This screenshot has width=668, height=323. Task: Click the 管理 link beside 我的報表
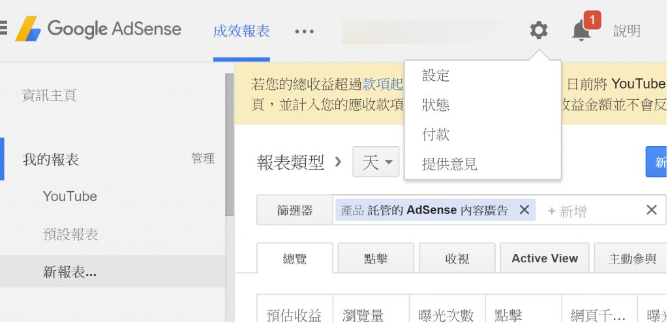pyautogui.click(x=203, y=159)
